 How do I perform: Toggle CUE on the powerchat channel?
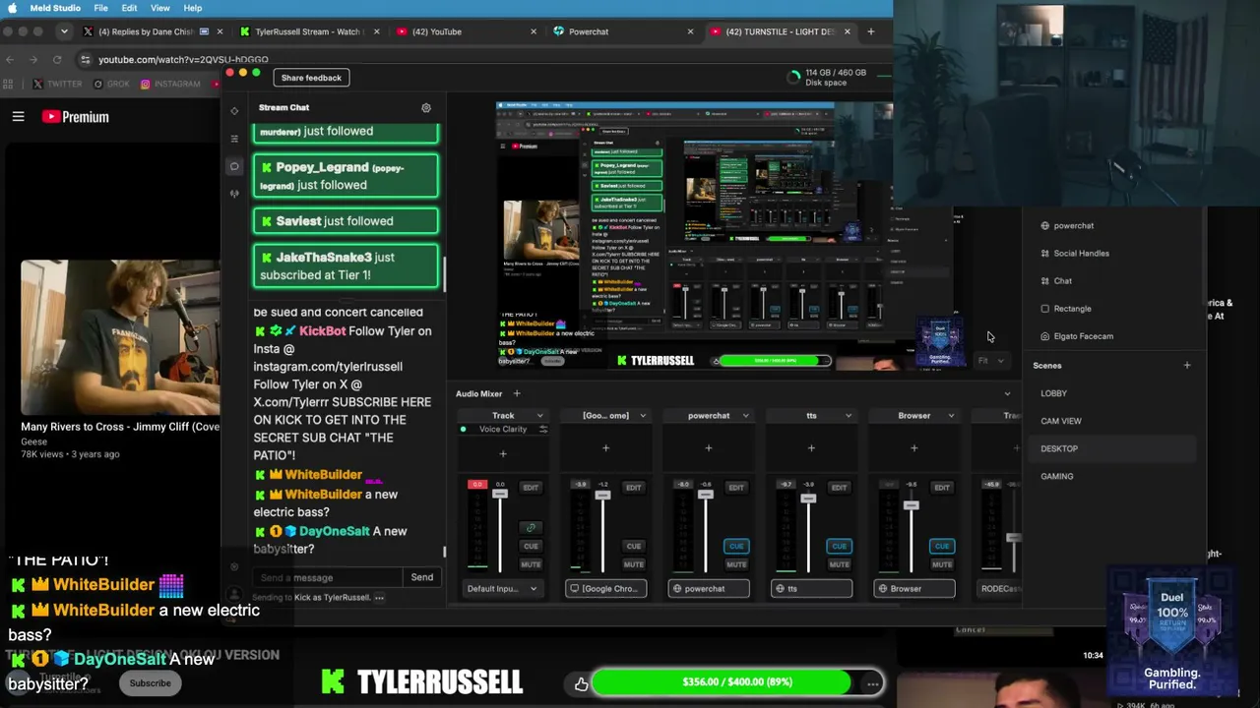736,546
